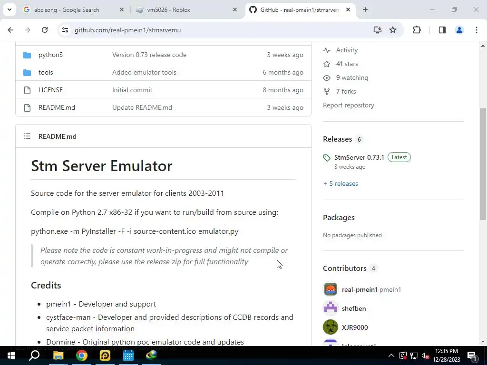Click the star icon beside 41 stars
The height and width of the screenshot is (365, 487).
coord(327,64)
